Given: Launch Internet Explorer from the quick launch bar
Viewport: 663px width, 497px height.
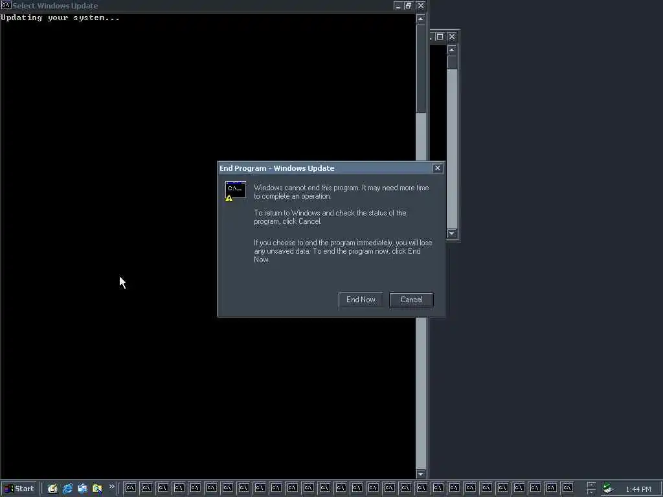Looking at the screenshot, I should tap(67, 489).
